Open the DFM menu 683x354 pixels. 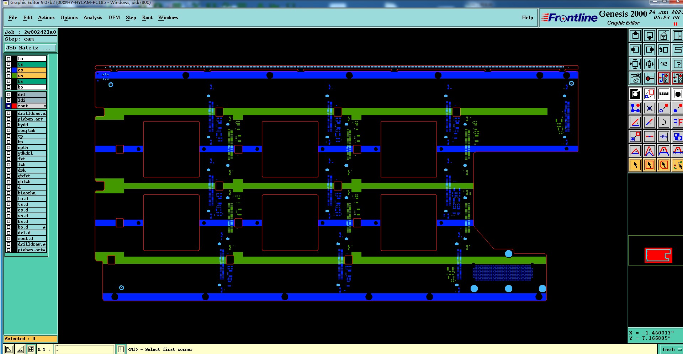pos(114,17)
